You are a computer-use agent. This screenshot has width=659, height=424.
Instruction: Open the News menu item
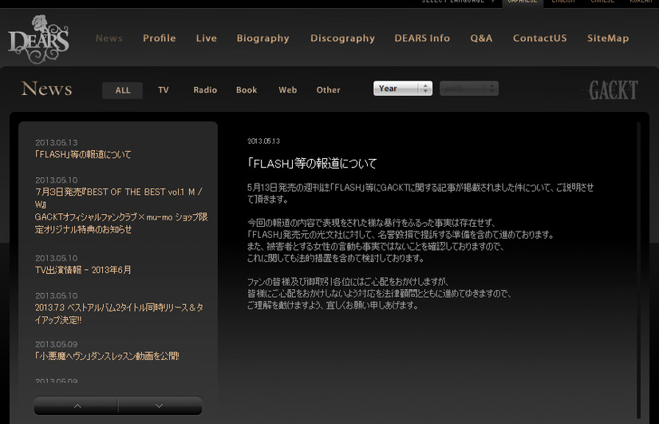(x=109, y=38)
